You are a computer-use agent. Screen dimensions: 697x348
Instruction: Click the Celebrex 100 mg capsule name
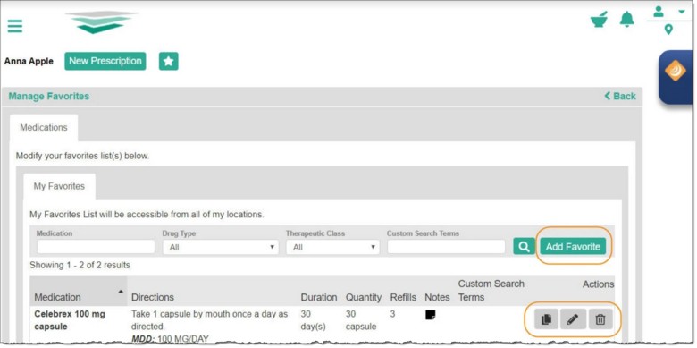(70, 320)
